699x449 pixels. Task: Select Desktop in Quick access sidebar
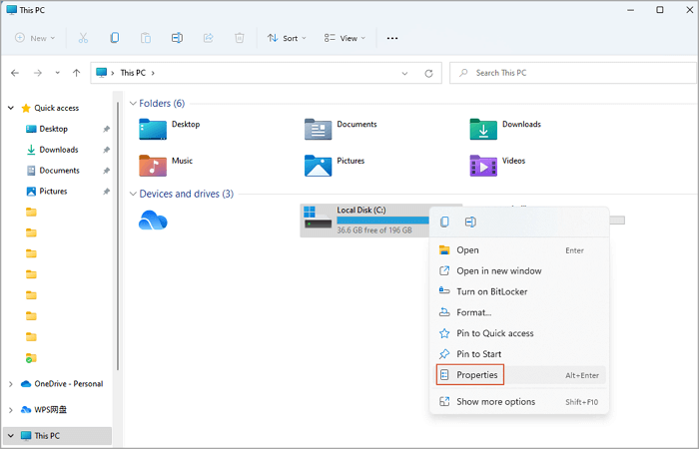[x=53, y=129]
